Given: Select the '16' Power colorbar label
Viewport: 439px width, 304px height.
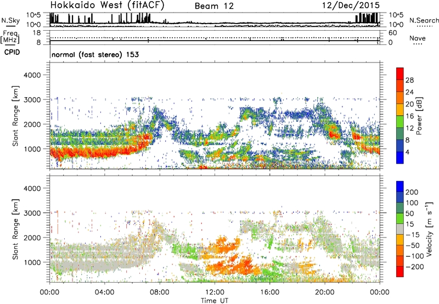Looking at the screenshot, I should pyautogui.click(x=409, y=116).
